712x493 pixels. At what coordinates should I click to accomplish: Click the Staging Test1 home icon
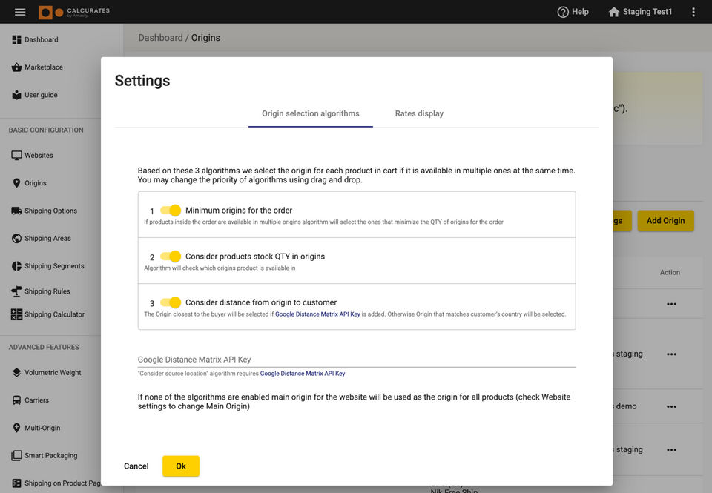pyautogui.click(x=613, y=12)
